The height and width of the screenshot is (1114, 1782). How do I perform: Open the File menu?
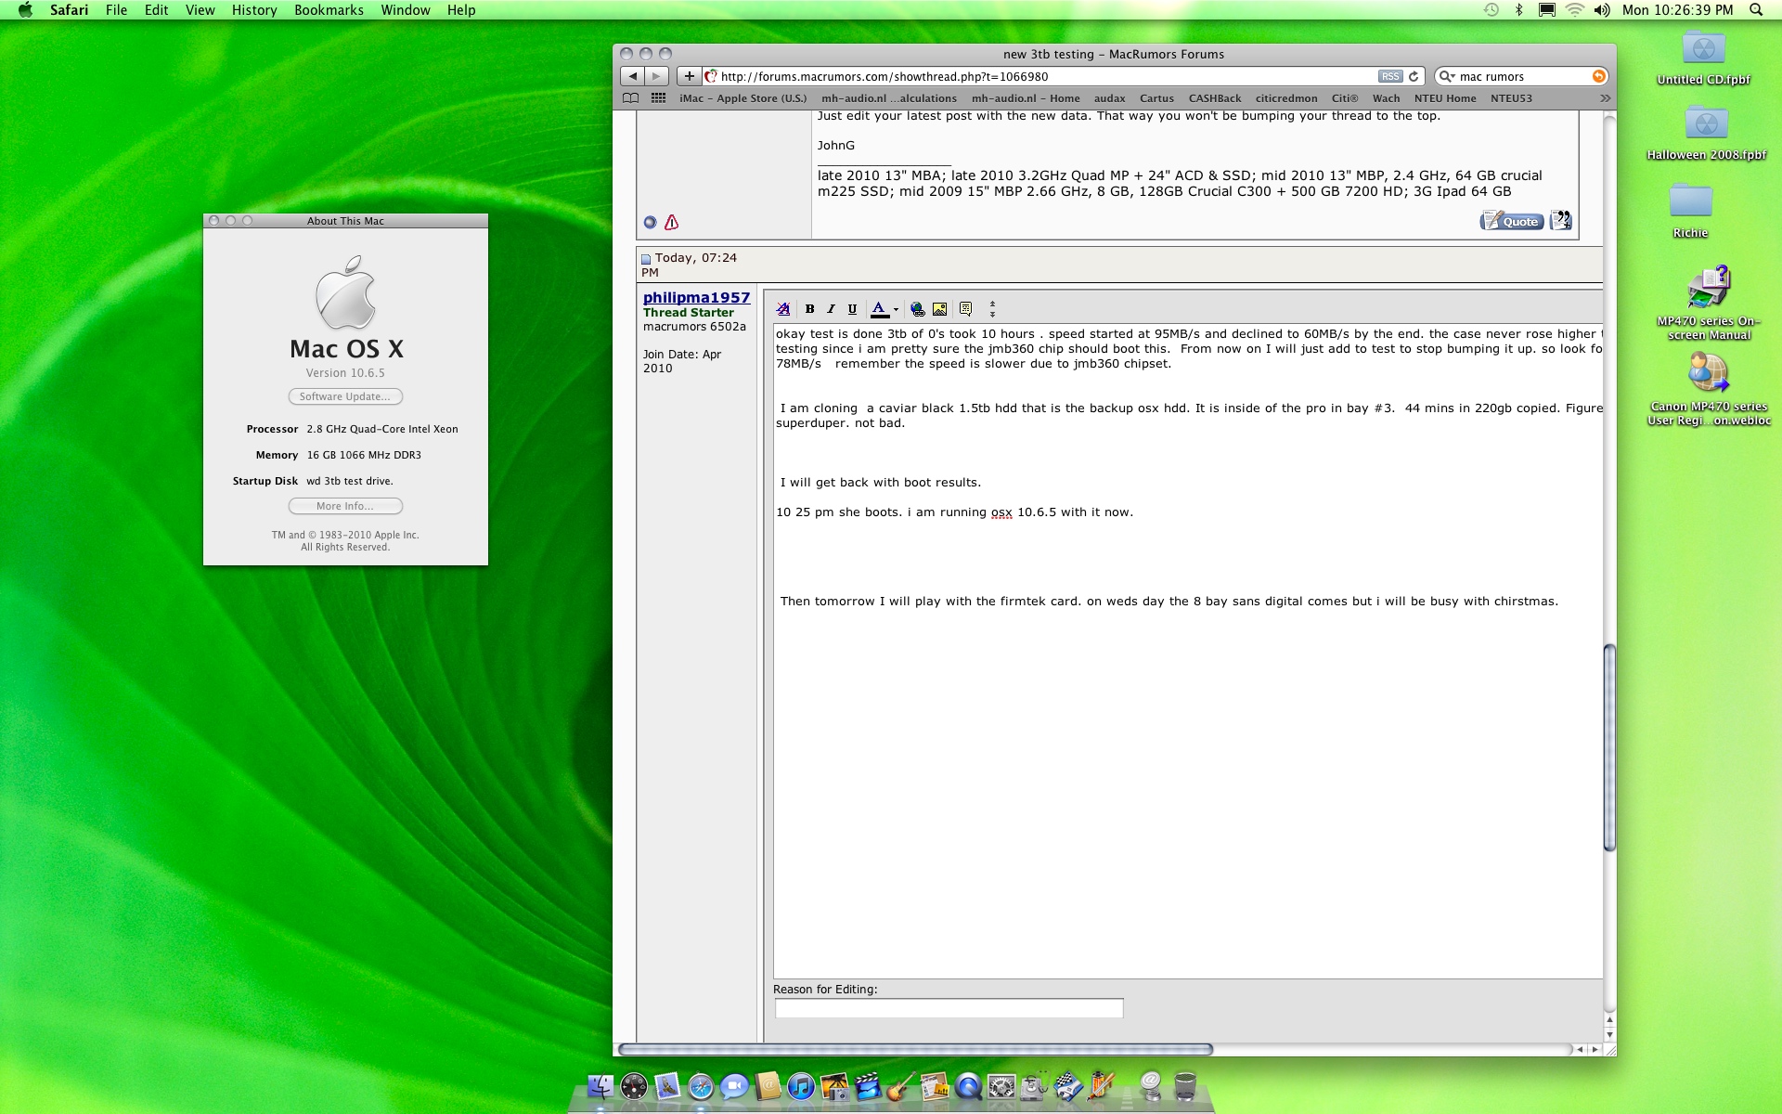(116, 10)
